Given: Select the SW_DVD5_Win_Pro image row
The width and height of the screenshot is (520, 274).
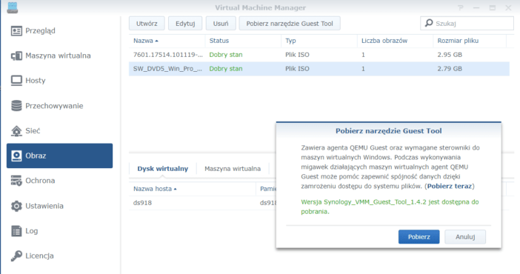Looking at the screenshot, I should tap(319, 69).
